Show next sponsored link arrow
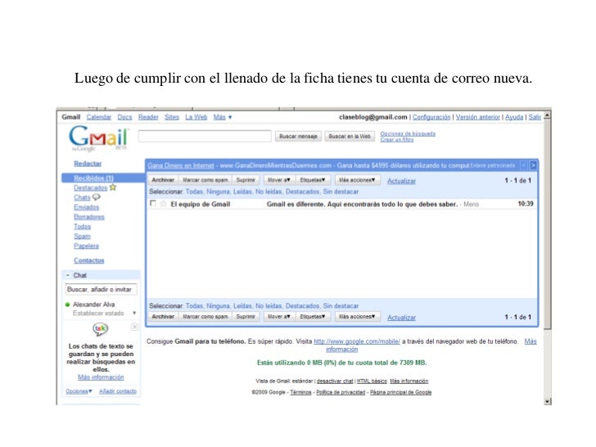Screen dimensions: 596x447 [533, 165]
